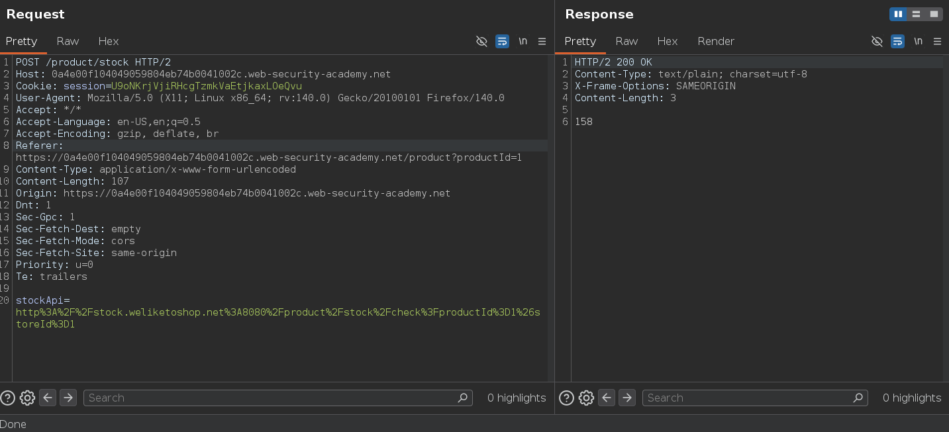
Task: Open Response Raw tab
Action: 626,41
